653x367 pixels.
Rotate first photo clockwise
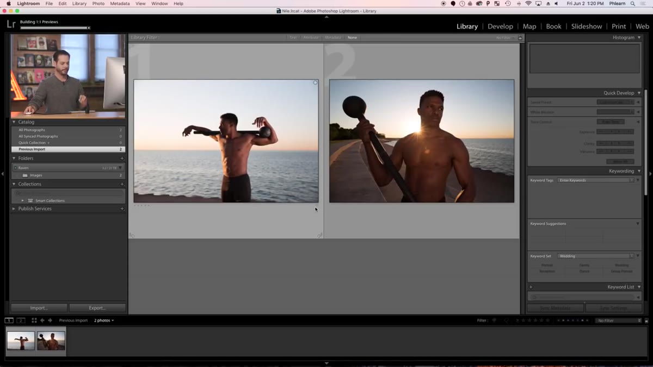point(320,235)
